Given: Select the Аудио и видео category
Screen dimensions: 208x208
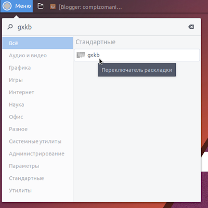Looking at the screenshot, I should (x=37, y=56).
